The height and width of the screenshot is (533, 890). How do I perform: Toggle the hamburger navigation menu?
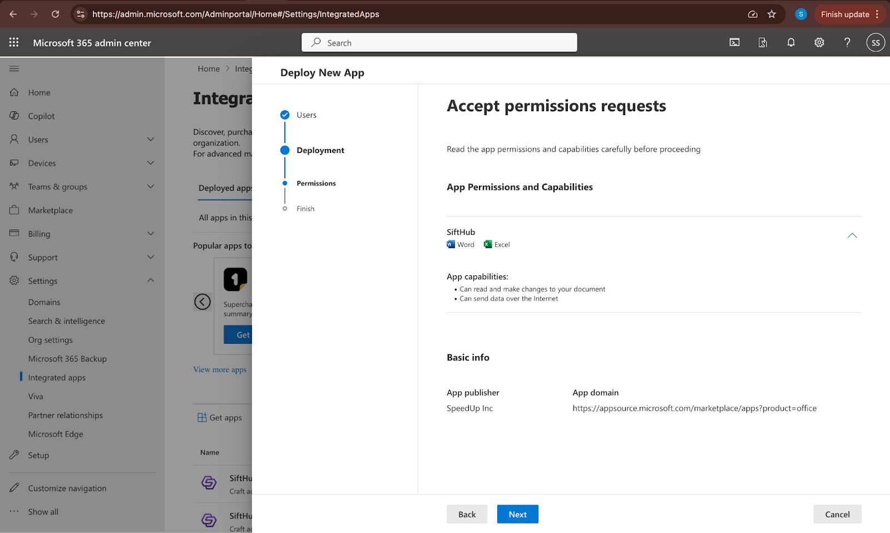[14, 68]
